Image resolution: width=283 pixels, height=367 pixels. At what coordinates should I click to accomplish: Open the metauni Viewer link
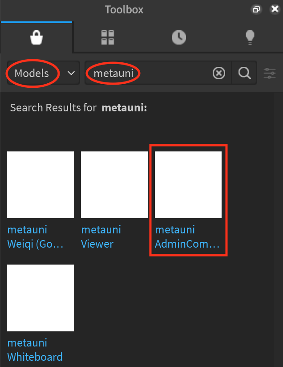click(x=101, y=237)
